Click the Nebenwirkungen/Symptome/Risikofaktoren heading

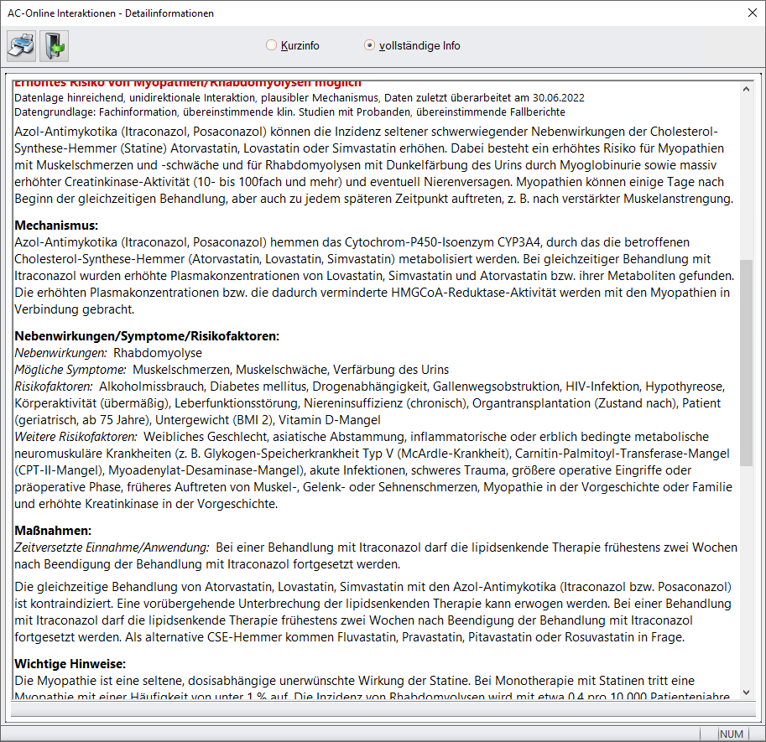click(147, 336)
